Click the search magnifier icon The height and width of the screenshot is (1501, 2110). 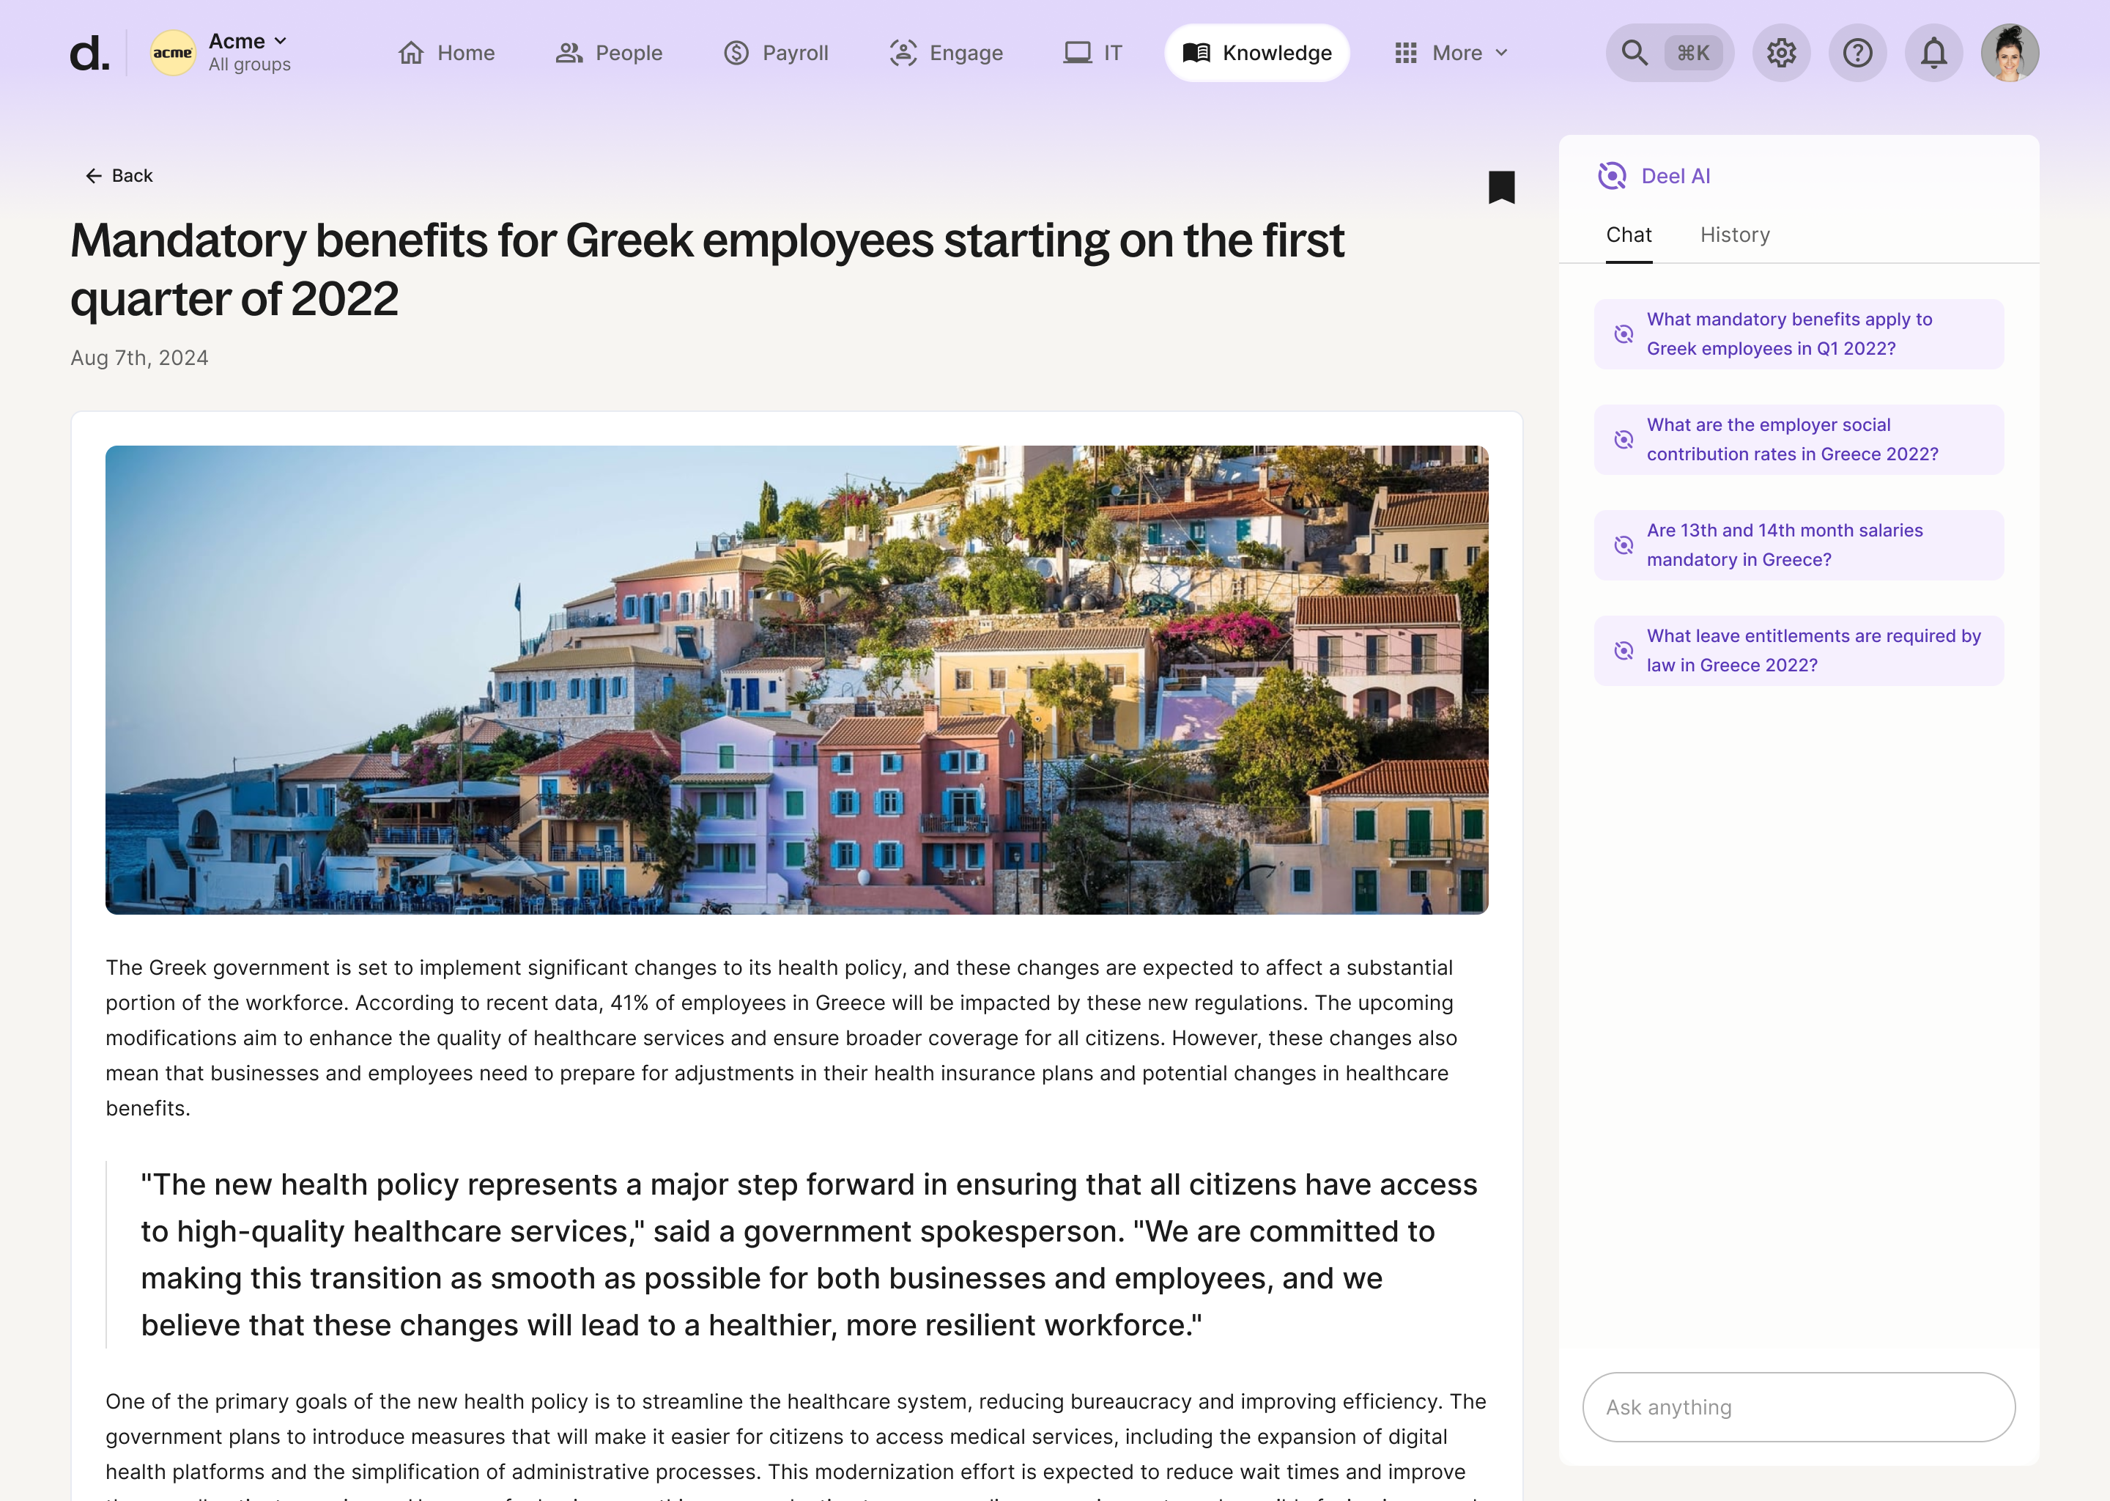click(x=1635, y=54)
